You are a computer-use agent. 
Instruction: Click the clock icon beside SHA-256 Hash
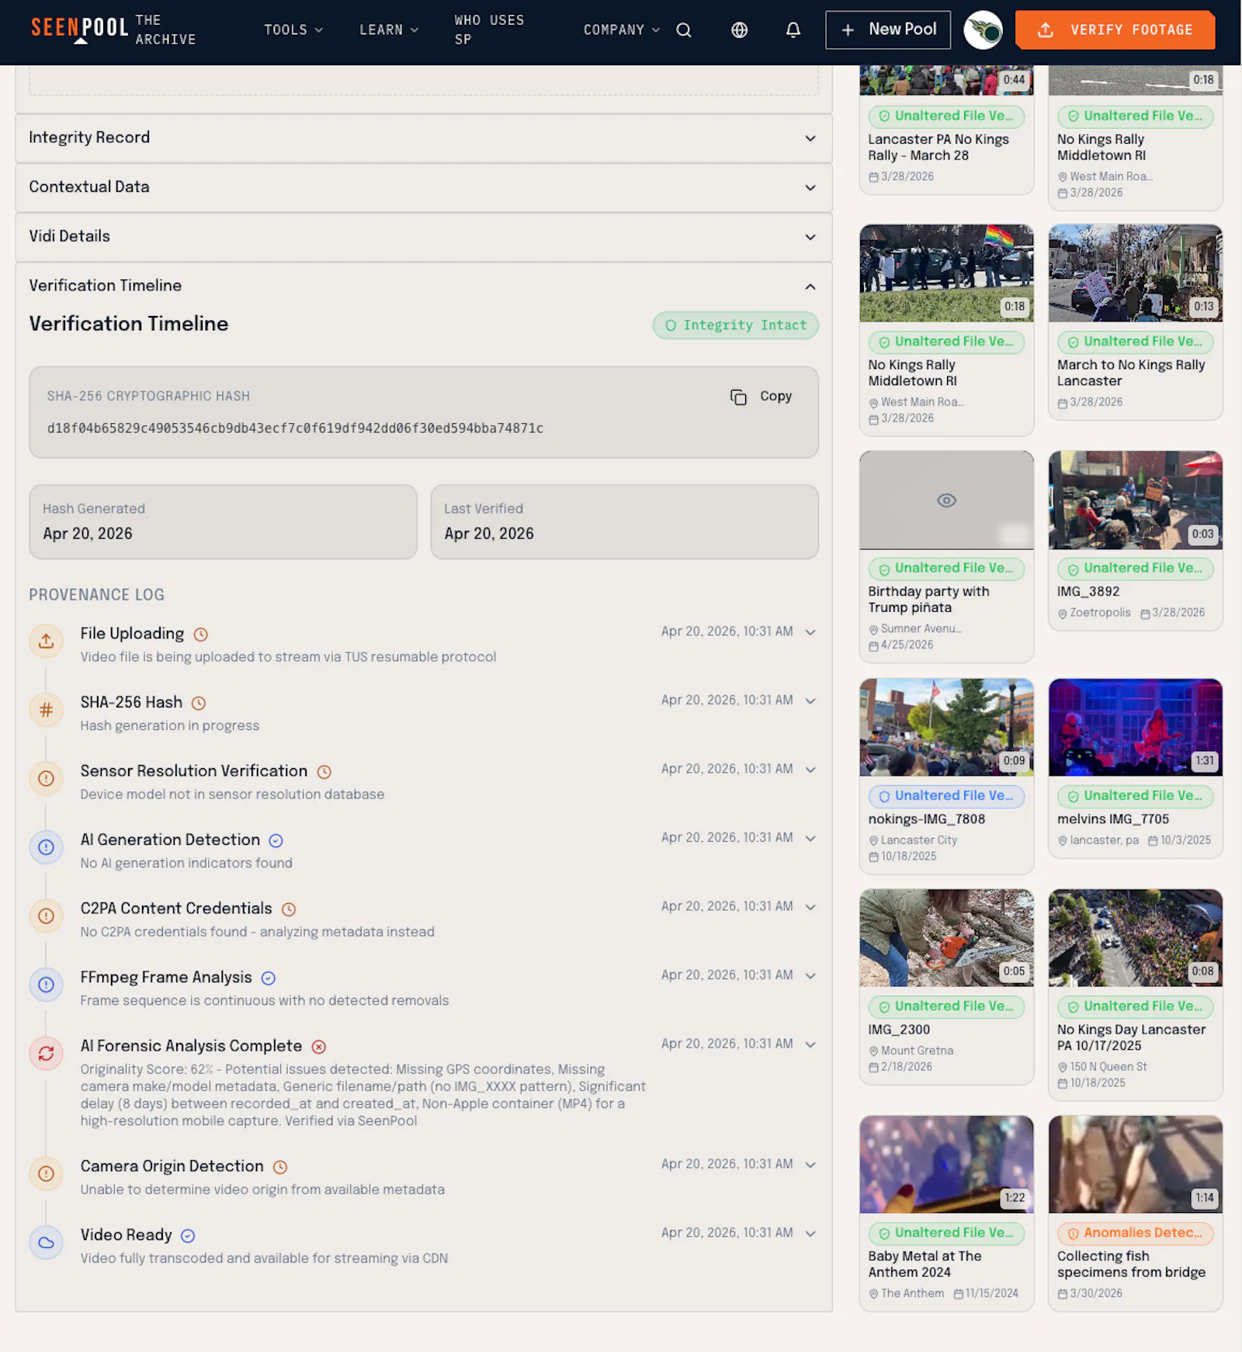coord(199,704)
